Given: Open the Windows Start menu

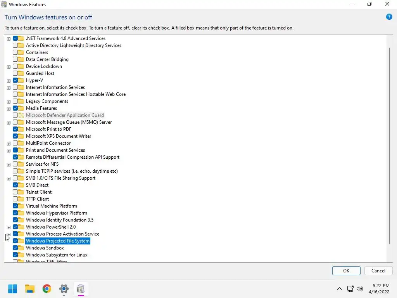Looking at the screenshot, I should [12, 289].
